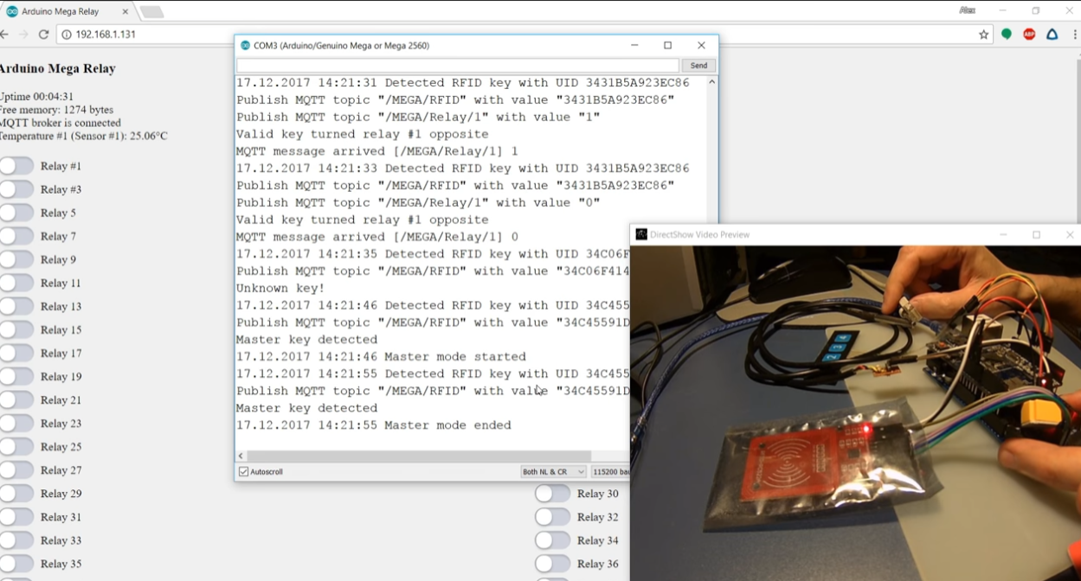Click the Free memory: 1274 bytes text
This screenshot has height=581, width=1081.
(56, 110)
